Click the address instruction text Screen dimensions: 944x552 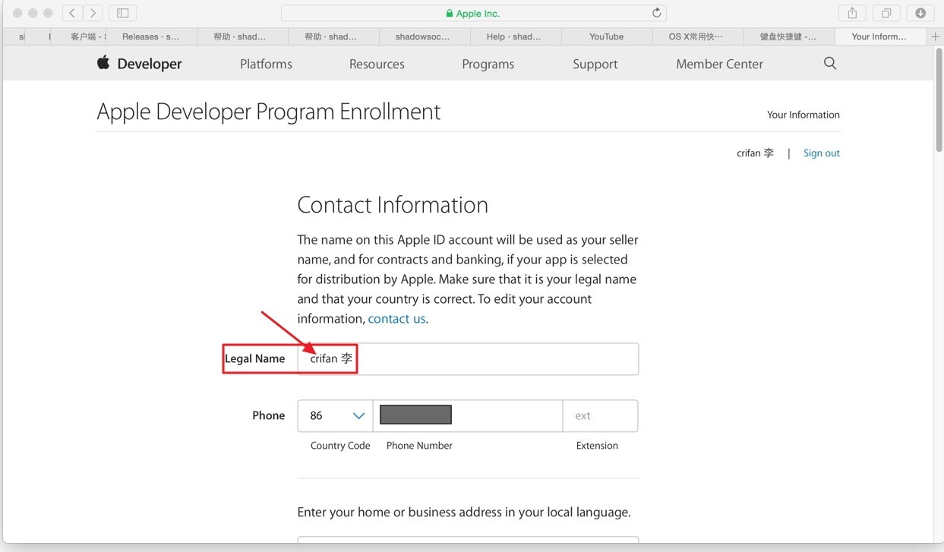(x=464, y=513)
